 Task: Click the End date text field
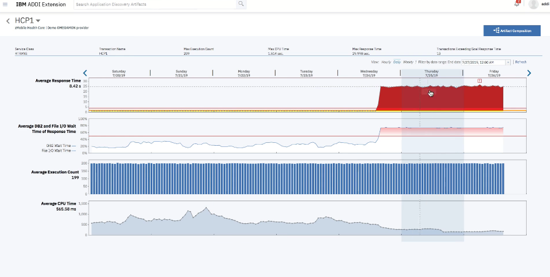[x=482, y=62]
